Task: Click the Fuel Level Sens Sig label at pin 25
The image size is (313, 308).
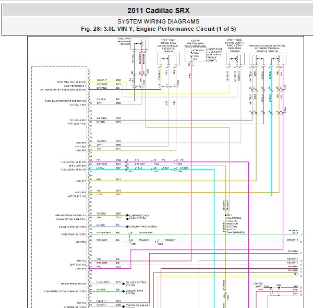Action: pyautogui.click(x=74, y=162)
